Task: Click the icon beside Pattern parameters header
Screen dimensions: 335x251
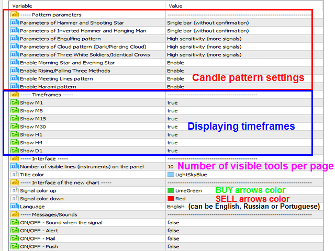Action: coord(14,15)
